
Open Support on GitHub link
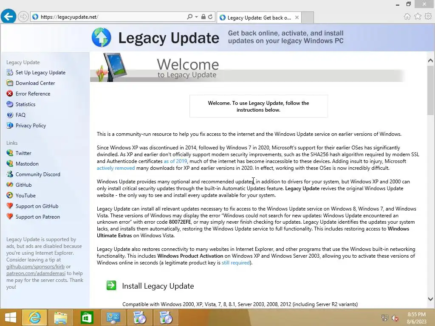[x=37, y=206]
